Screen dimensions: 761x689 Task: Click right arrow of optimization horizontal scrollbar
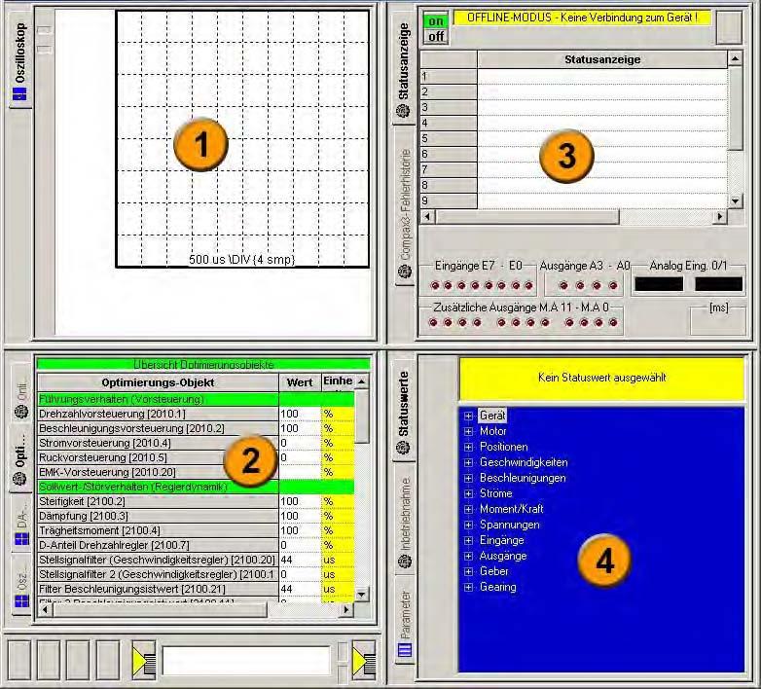(x=346, y=610)
